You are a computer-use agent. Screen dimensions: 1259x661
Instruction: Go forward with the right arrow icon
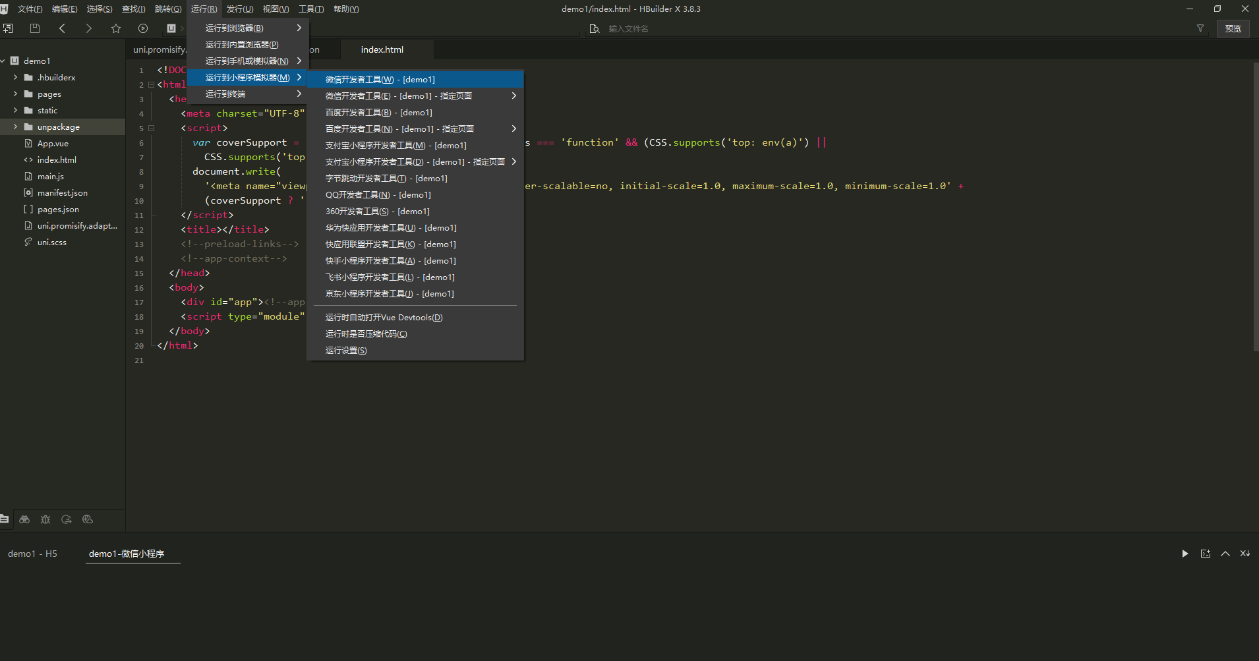pos(89,28)
